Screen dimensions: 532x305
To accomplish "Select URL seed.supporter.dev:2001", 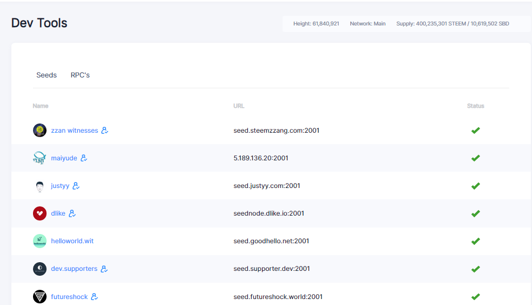I will (272, 269).
